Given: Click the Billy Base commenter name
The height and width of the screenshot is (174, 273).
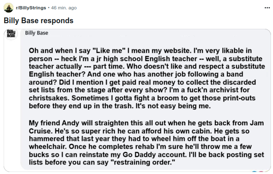Looking at the screenshot, I should (x=37, y=33).
